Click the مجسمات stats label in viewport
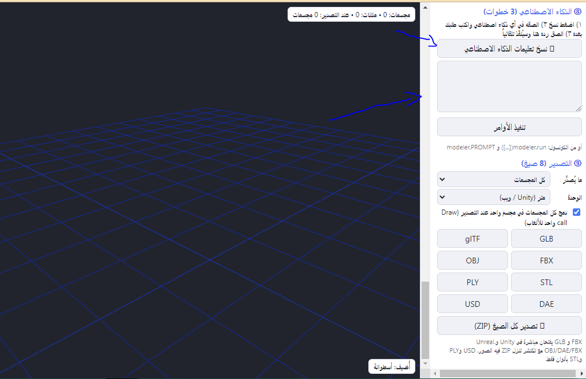Viewport: 586px width, 379px height. (351, 14)
